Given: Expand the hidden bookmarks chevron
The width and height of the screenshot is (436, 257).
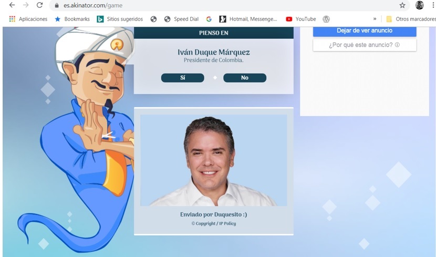Looking at the screenshot, I should point(375,19).
